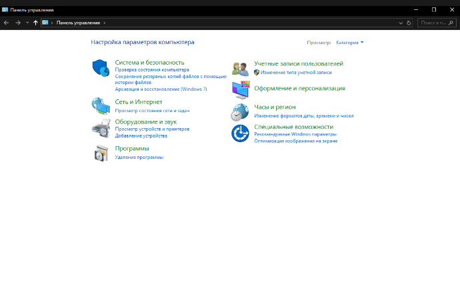
Task: Select the Панель управления breadcrumb
Action: pyautogui.click(x=78, y=23)
